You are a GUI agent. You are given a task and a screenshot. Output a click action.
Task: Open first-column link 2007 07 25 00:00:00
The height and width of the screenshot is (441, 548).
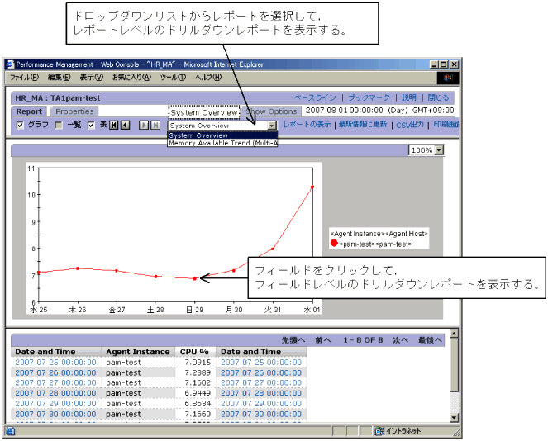click(x=55, y=363)
